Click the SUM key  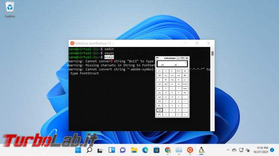point(159,110)
